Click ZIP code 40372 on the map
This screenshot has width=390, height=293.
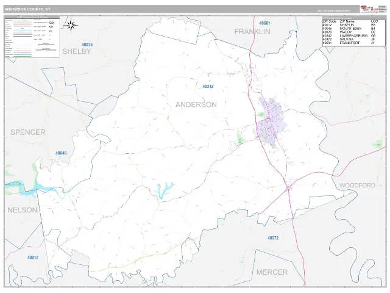[273, 238]
